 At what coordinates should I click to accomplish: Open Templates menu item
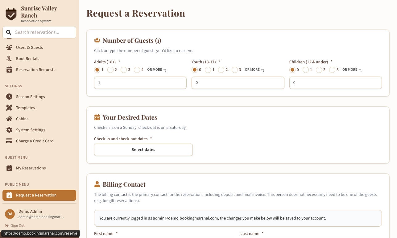(x=39, y=108)
